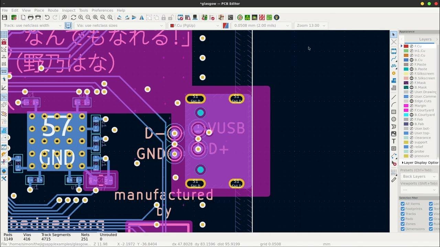The width and height of the screenshot is (440, 247).
Task: Select the Draw circle tool
Action: (x=394, y=119)
